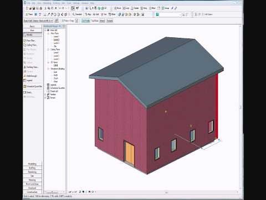Image resolution: width=266 pixels, height=200 pixels.
Task: Select the Split tool
Action: coord(96,14)
